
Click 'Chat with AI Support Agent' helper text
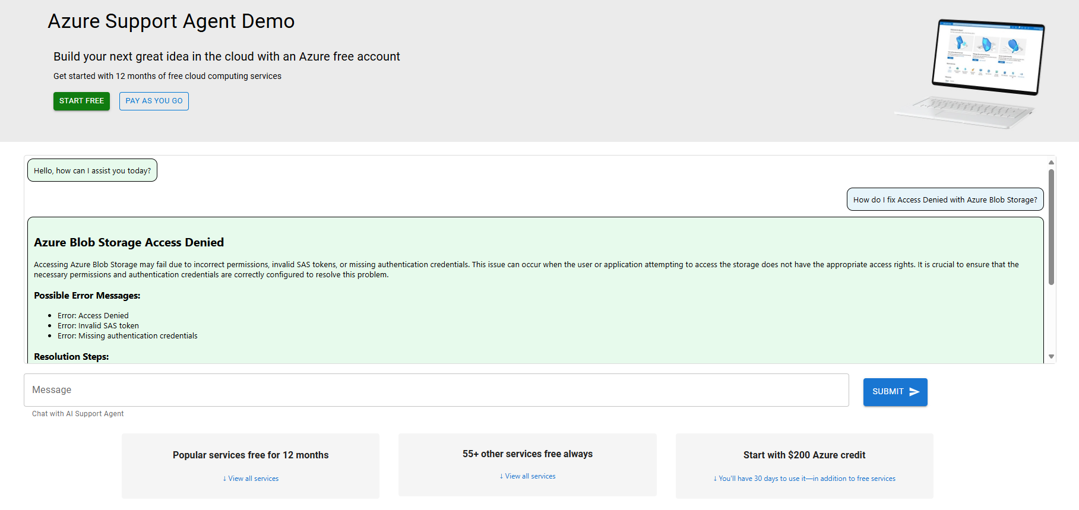click(x=78, y=414)
